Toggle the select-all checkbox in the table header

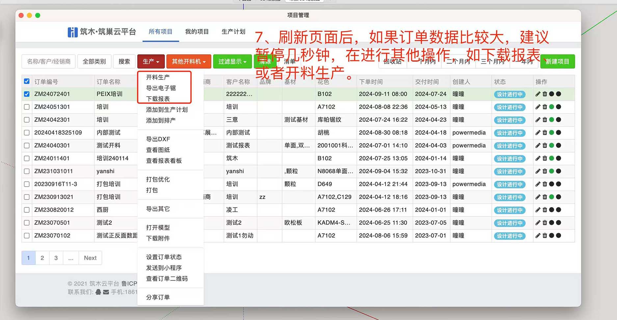pyautogui.click(x=26, y=81)
